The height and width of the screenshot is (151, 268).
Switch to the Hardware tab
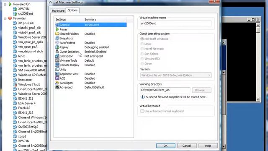pyautogui.click(x=58, y=10)
